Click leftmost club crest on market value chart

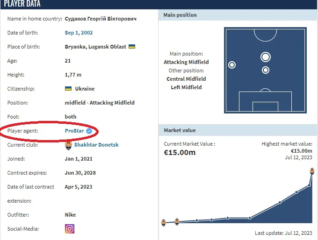pos(163,221)
